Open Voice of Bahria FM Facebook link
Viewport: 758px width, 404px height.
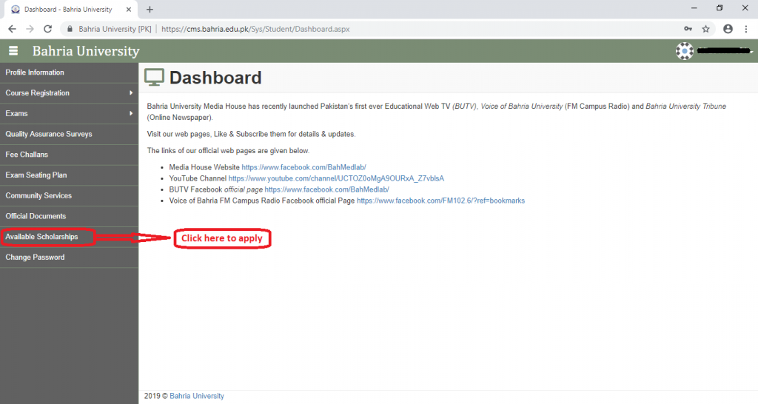coord(440,201)
